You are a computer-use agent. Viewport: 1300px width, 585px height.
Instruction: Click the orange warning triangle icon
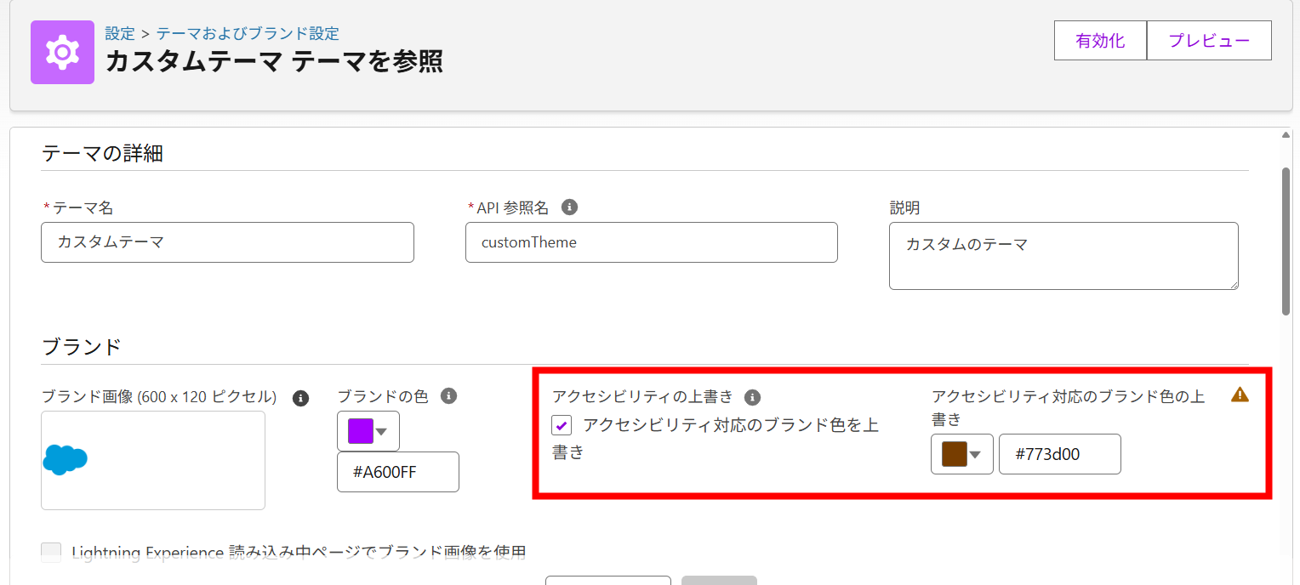tap(1240, 396)
